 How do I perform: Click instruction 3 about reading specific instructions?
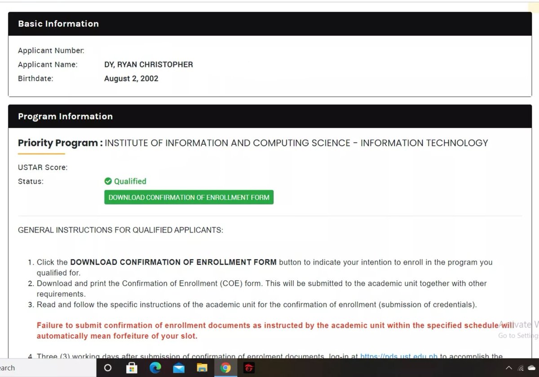(256, 305)
